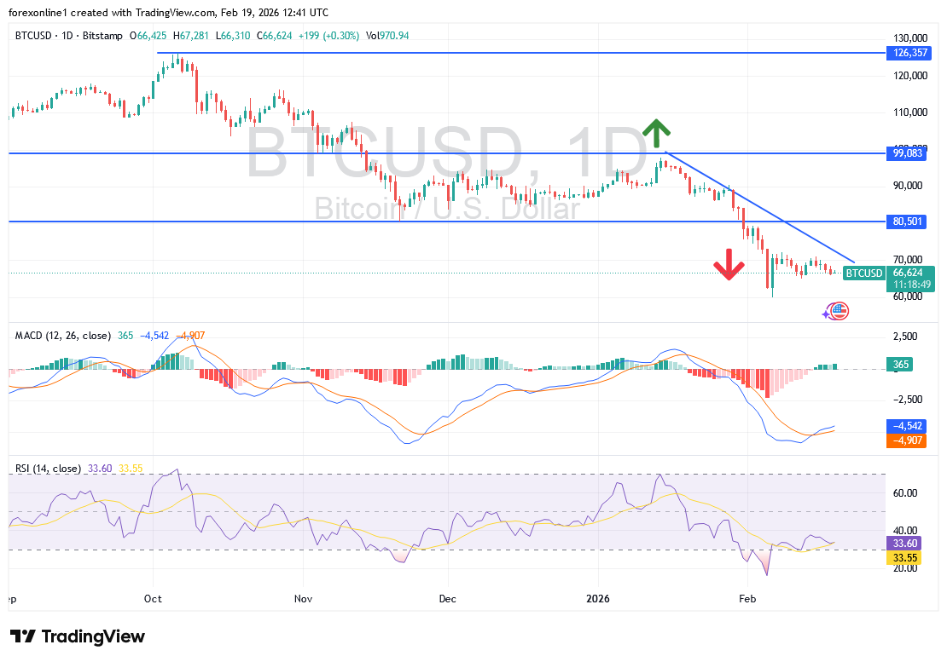Open the MACD (12, 26, close) indicator legend
This screenshot has width=947, height=662.
tap(62, 336)
